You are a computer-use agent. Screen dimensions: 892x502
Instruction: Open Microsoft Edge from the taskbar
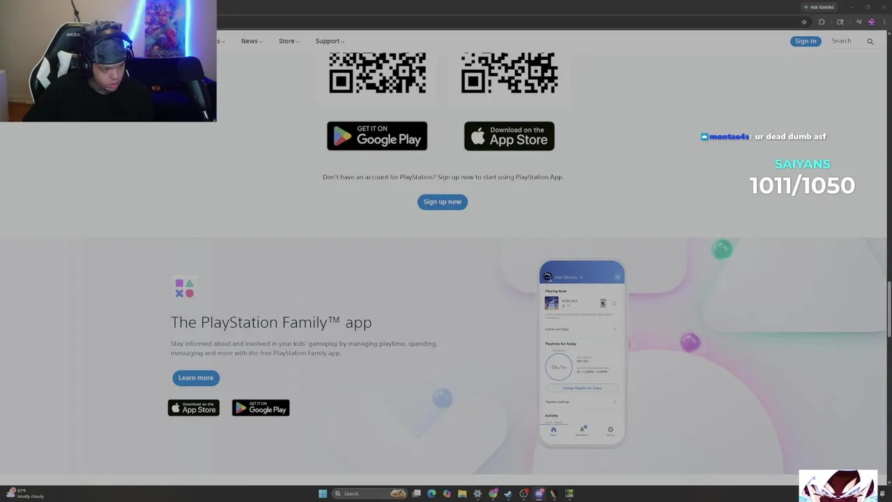point(431,494)
